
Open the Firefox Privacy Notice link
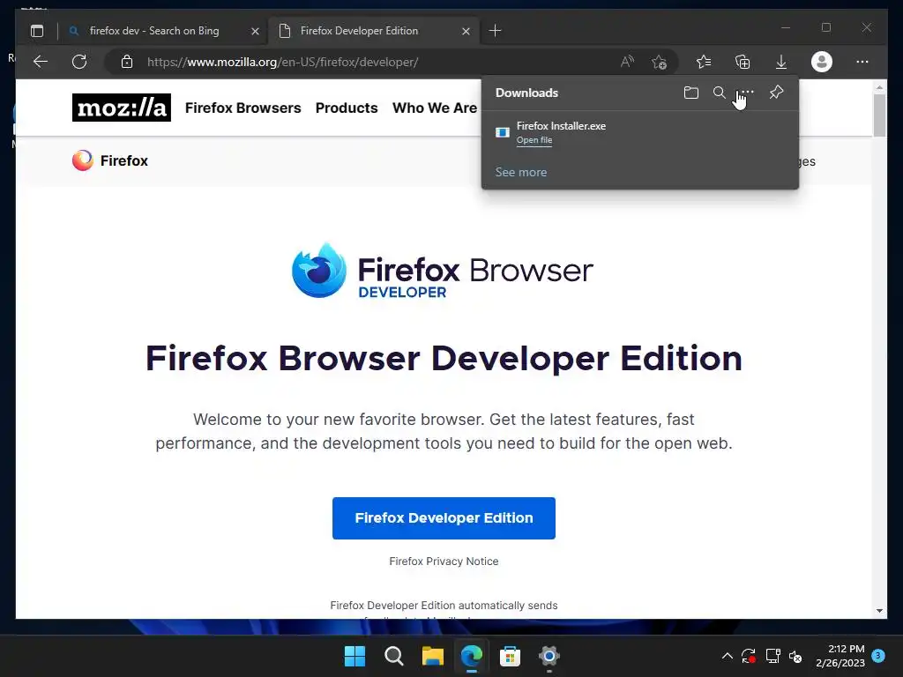pos(444,562)
